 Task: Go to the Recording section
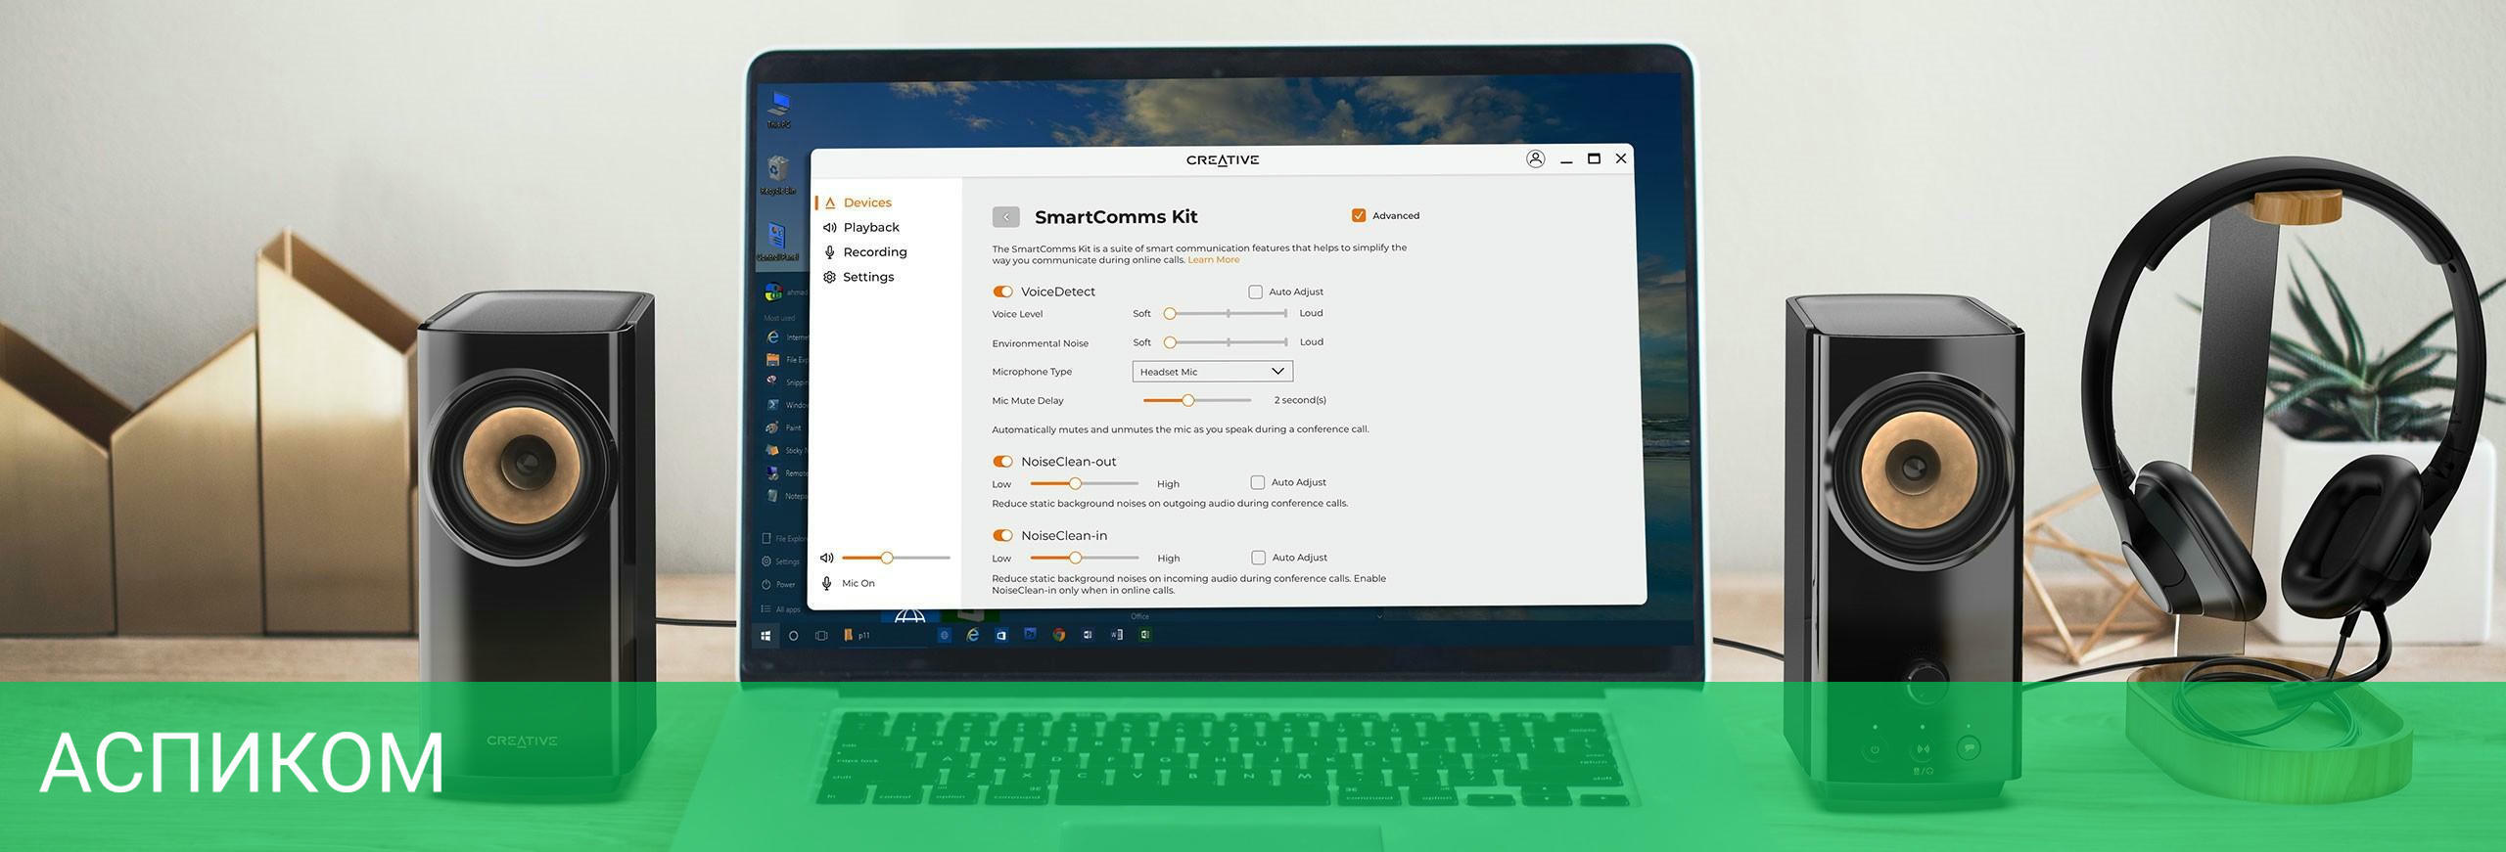point(874,251)
